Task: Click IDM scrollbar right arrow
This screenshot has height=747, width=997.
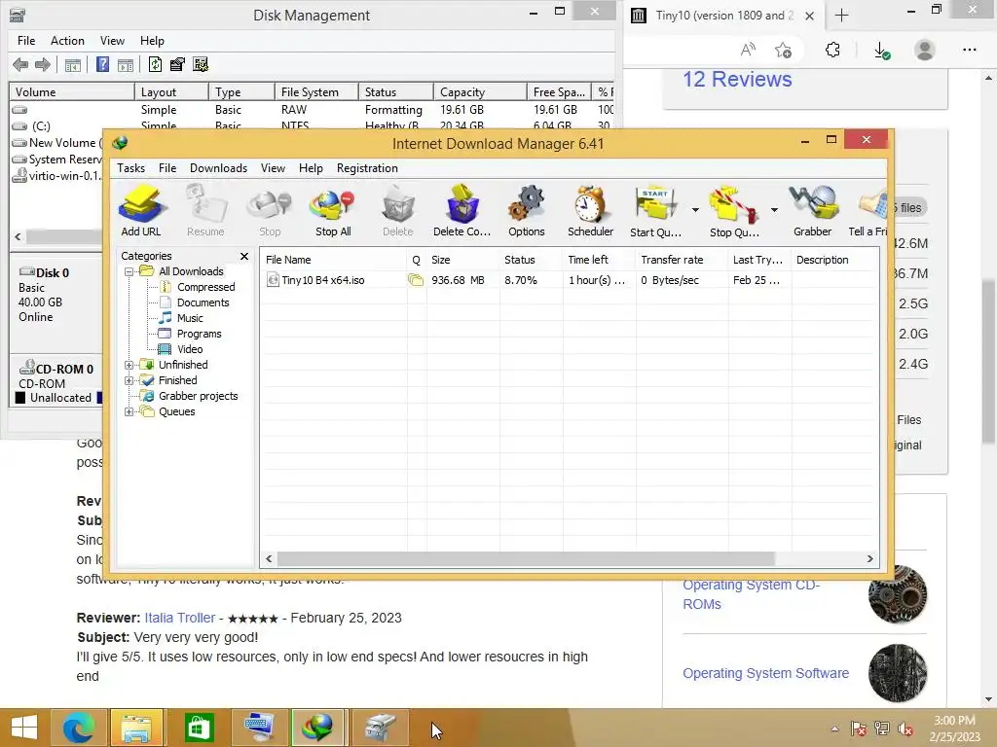Action: pos(870,559)
